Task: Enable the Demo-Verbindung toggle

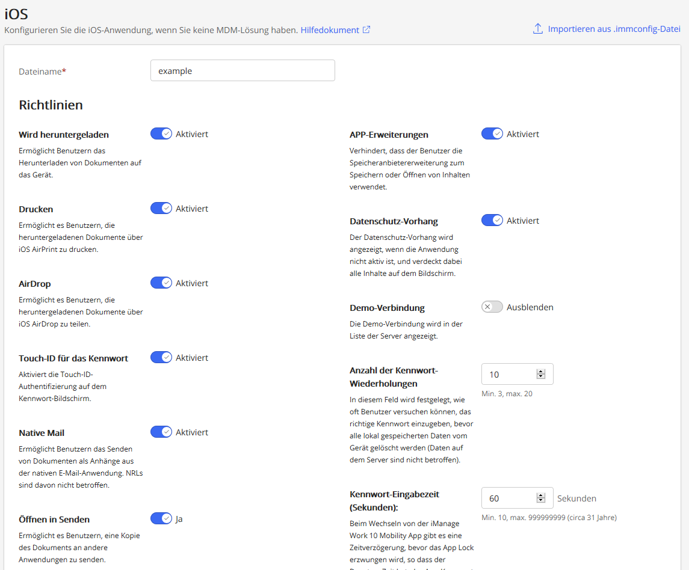Action: pyautogui.click(x=492, y=307)
